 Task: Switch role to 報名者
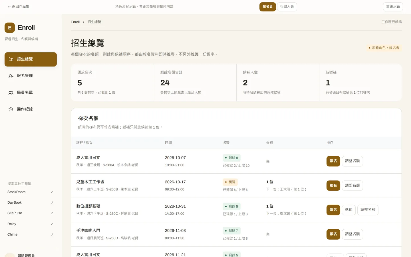[x=267, y=7]
